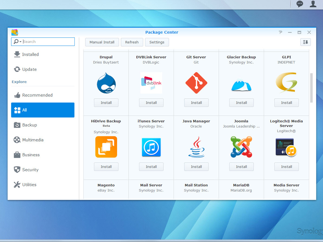Click the sort order icon button
The width and height of the screenshot is (323, 242).
pyautogui.click(x=305, y=42)
